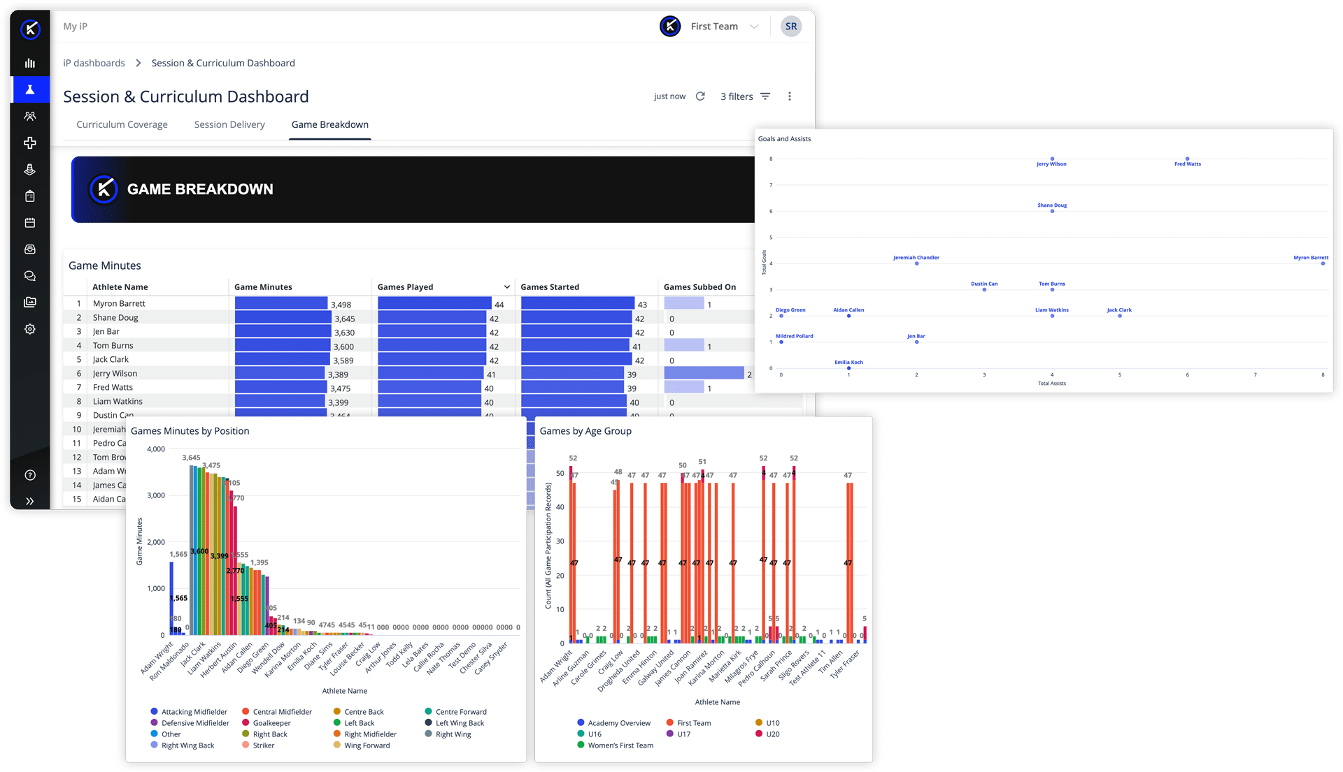
Task: Open the three-dot more options menu
Action: (790, 96)
